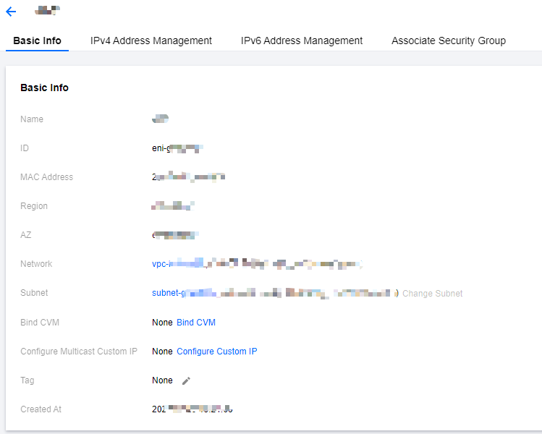Select the Associate Security Group tab

pyautogui.click(x=449, y=41)
